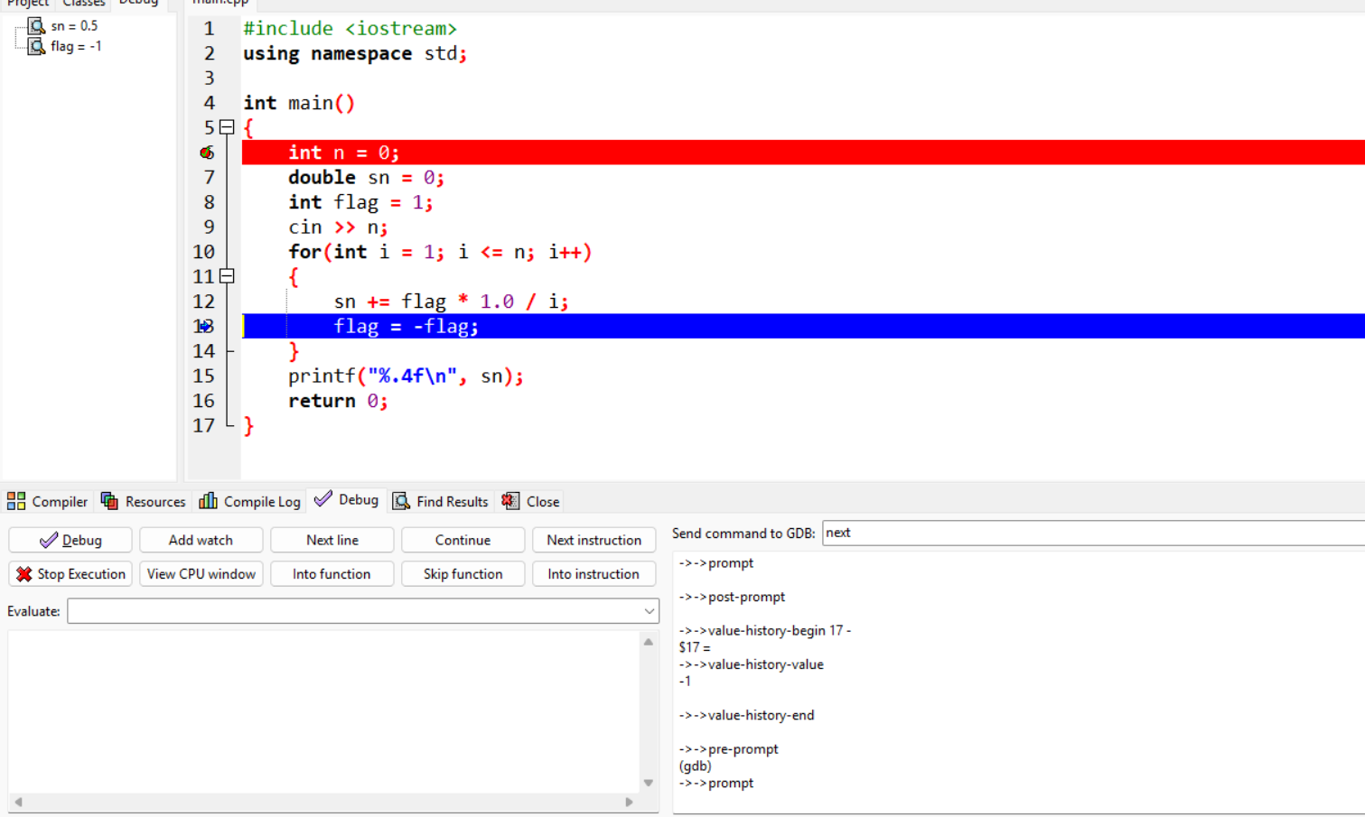Collapse the code fold at line 5
1365x817 pixels.
tap(228, 127)
